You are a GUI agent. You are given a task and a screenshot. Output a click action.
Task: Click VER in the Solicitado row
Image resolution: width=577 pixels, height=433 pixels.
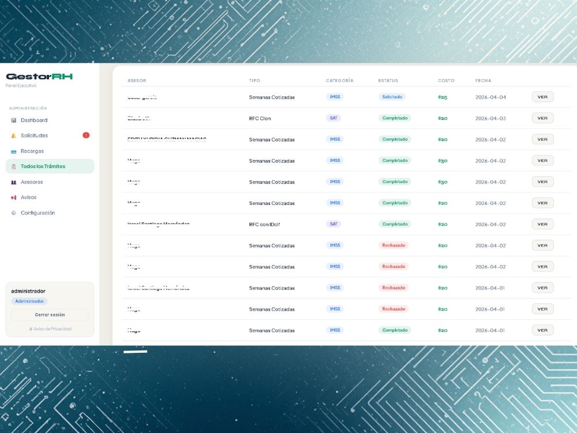[x=542, y=97]
